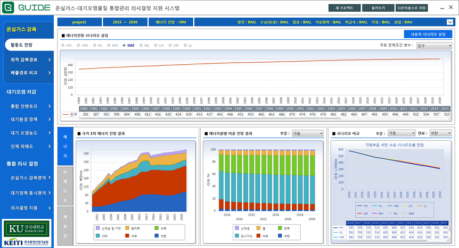Open 최적 감축경로 in the sidebar
This screenshot has height=248, width=459.
point(27,59)
